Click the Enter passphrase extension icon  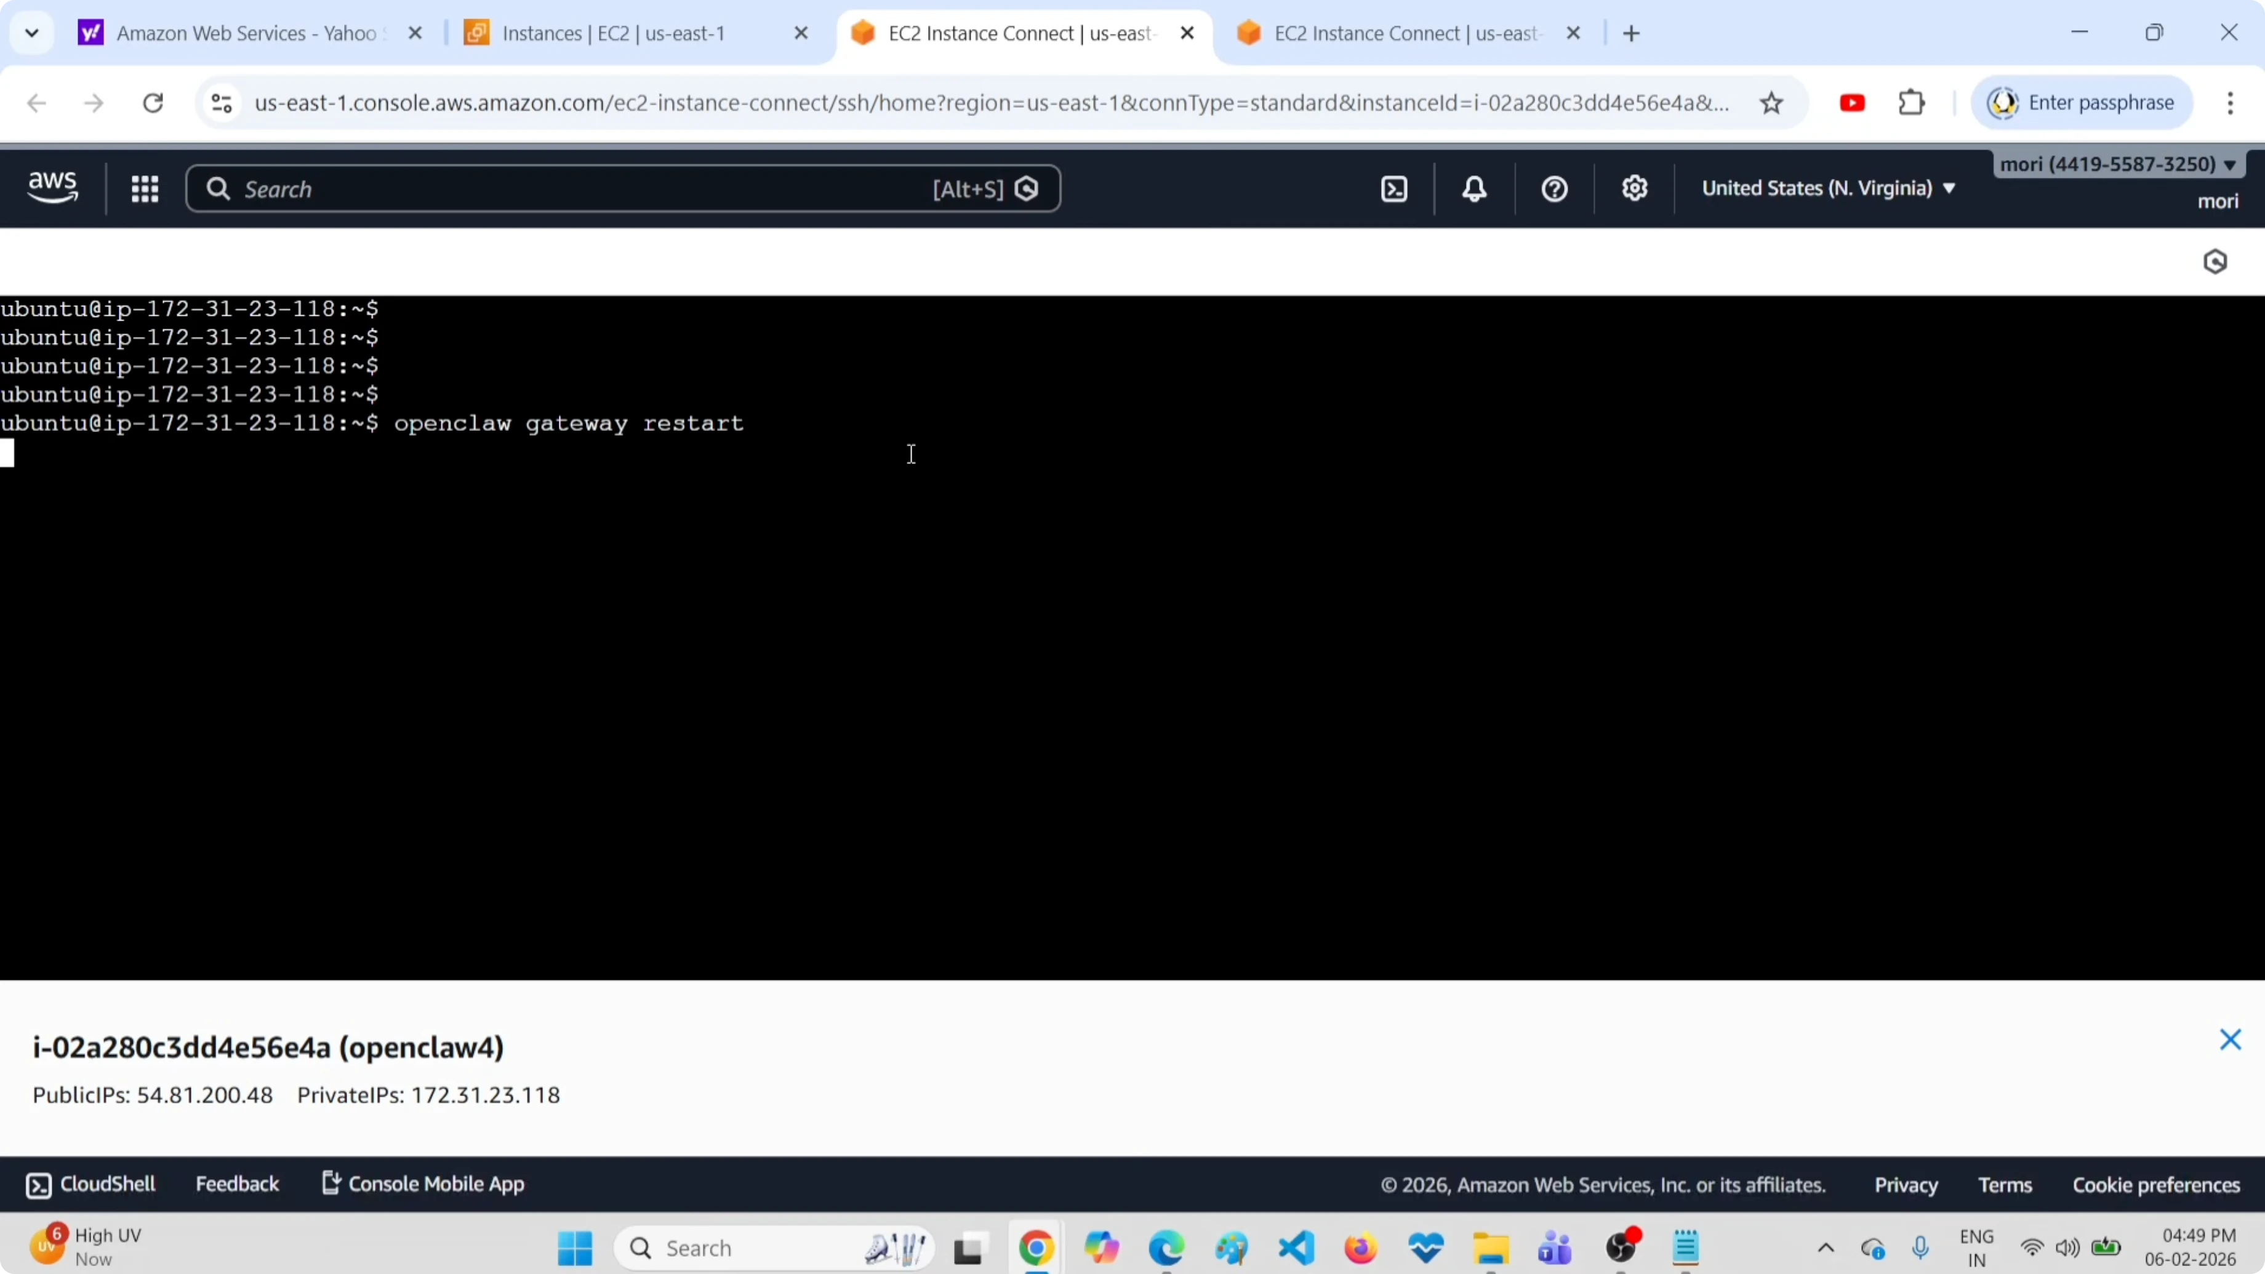[x=2081, y=102]
